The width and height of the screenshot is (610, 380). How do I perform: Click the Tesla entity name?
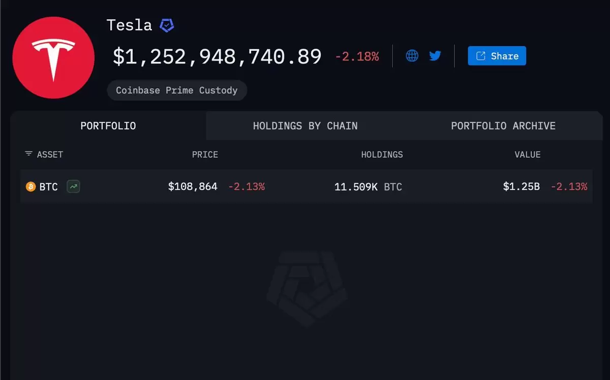coord(130,25)
